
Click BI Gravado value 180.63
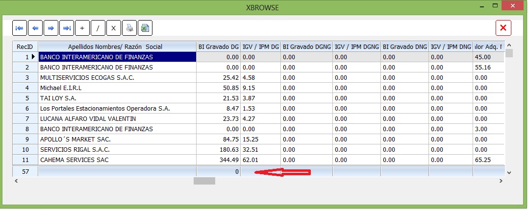coord(229,149)
